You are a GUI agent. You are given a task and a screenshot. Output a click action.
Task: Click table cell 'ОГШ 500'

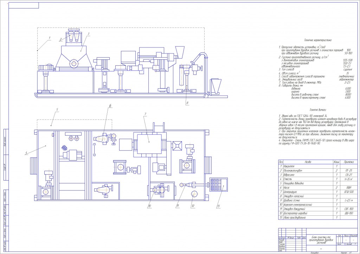348,192
